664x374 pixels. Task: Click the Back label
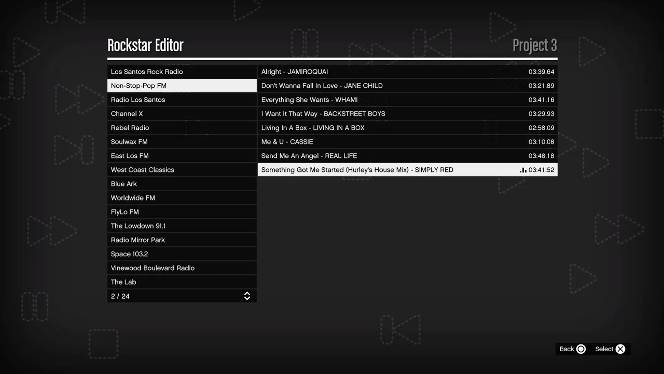(x=566, y=349)
